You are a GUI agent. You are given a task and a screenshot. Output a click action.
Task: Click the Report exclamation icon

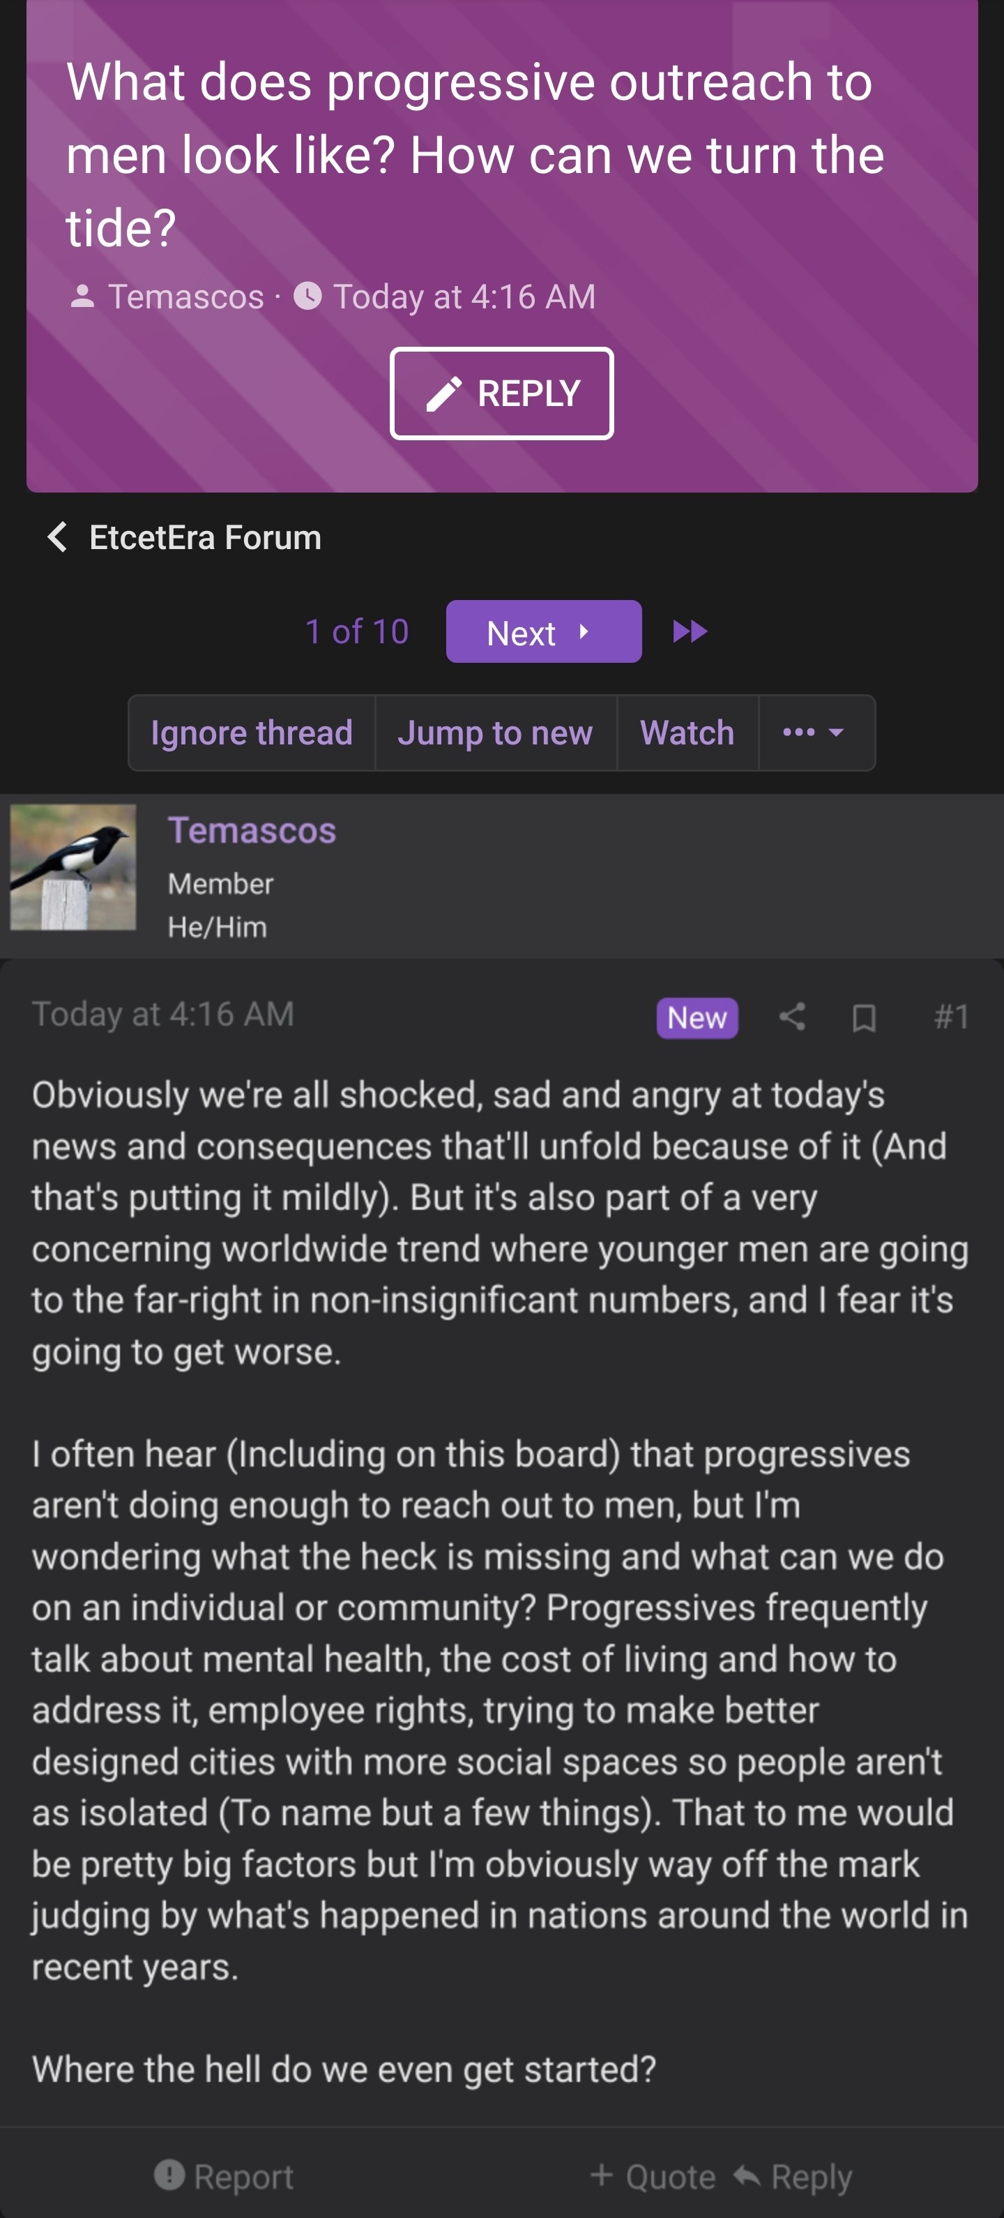pos(169,2175)
